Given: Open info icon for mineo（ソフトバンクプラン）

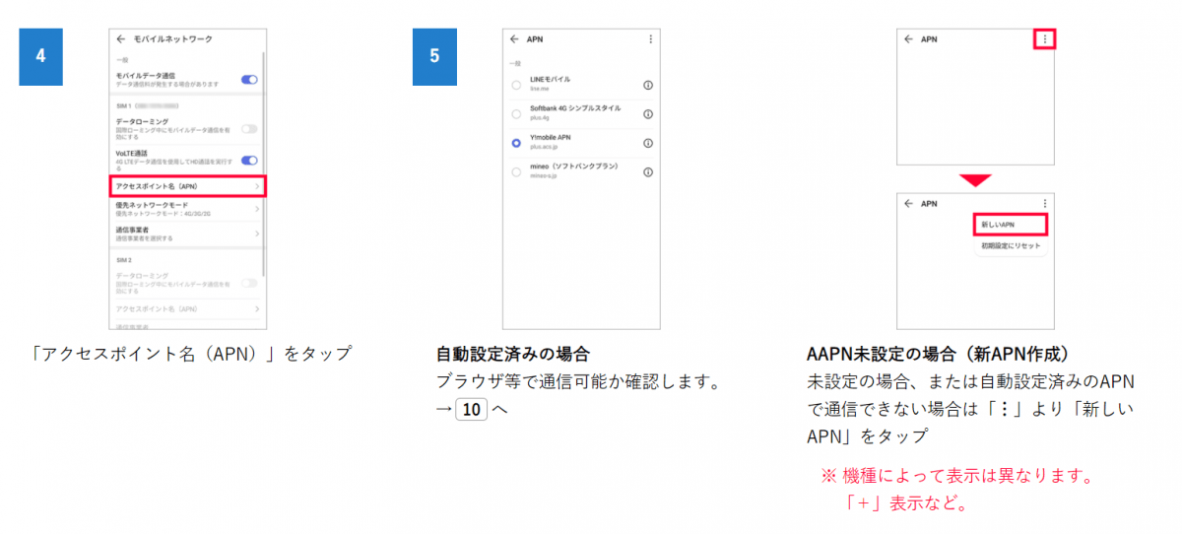Looking at the screenshot, I should click(x=648, y=171).
